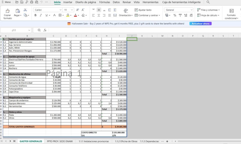Center text horizontally icon
Image resolution: width=241 pixels, height=144 pixels.
[x=99, y=15]
